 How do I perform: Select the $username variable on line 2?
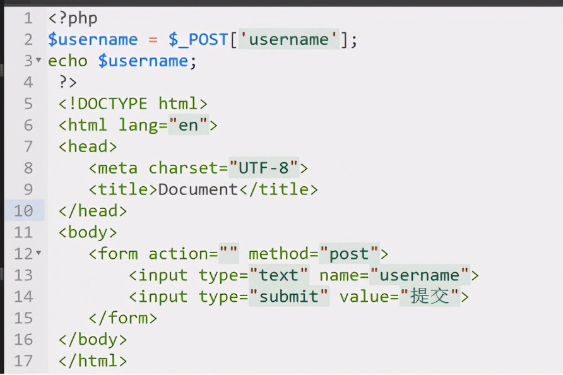coord(92,39)
